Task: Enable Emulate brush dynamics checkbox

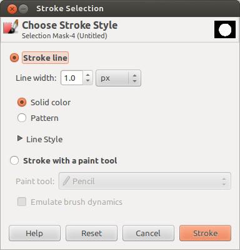Action: (x=22, y=202)
